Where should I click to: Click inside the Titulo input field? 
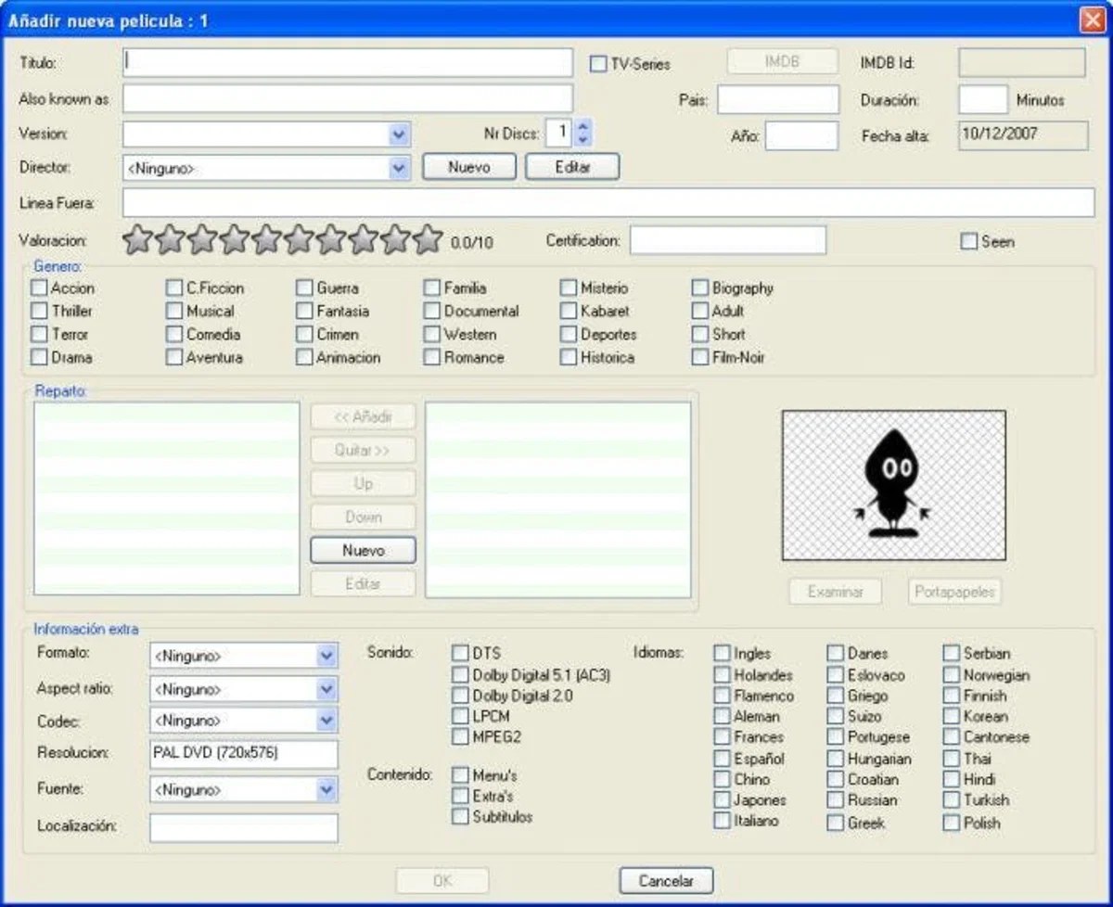[x=343, y=62]
